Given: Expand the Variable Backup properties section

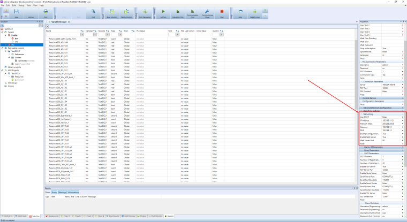Looking at the screenshot, I should (x=402, y=98).
